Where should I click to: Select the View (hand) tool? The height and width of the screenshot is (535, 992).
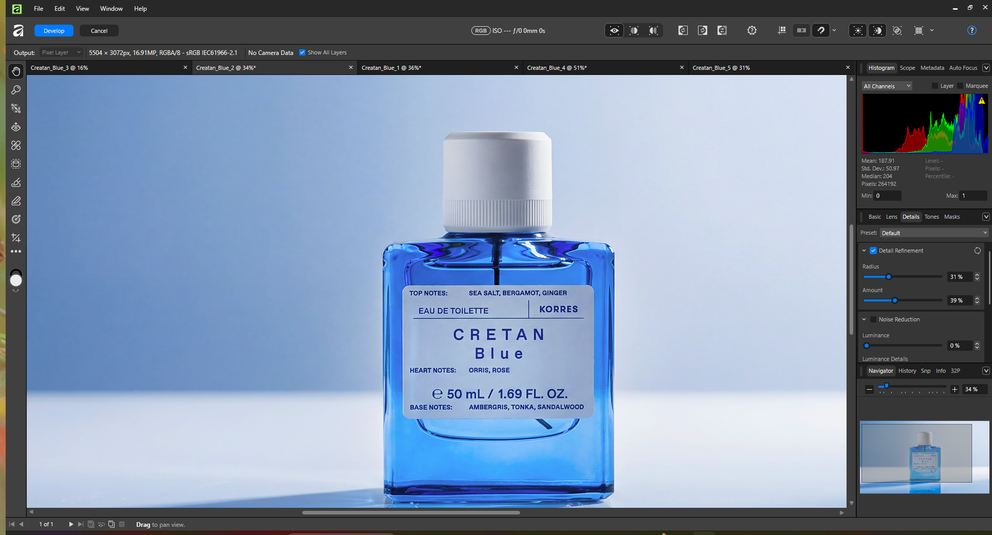(x=16, y=71)
